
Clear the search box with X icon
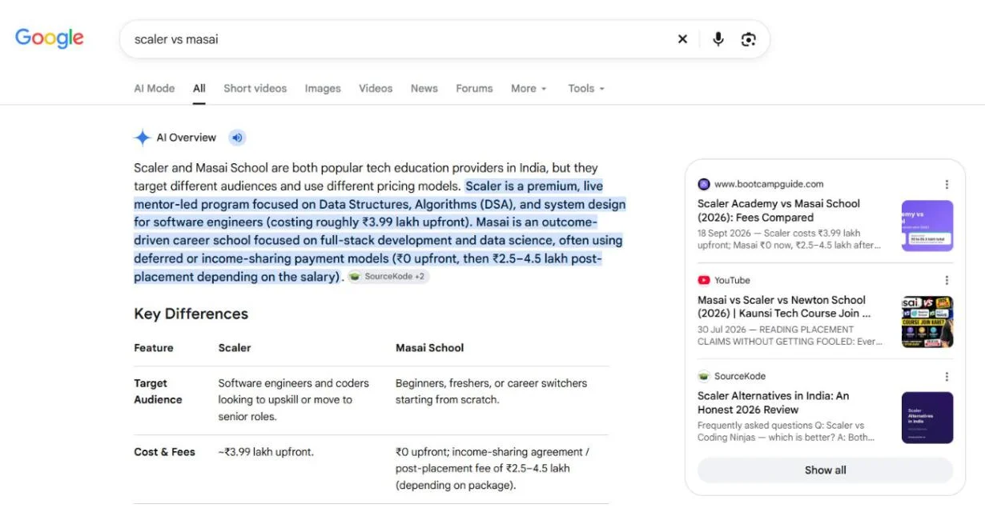[682, 39]
